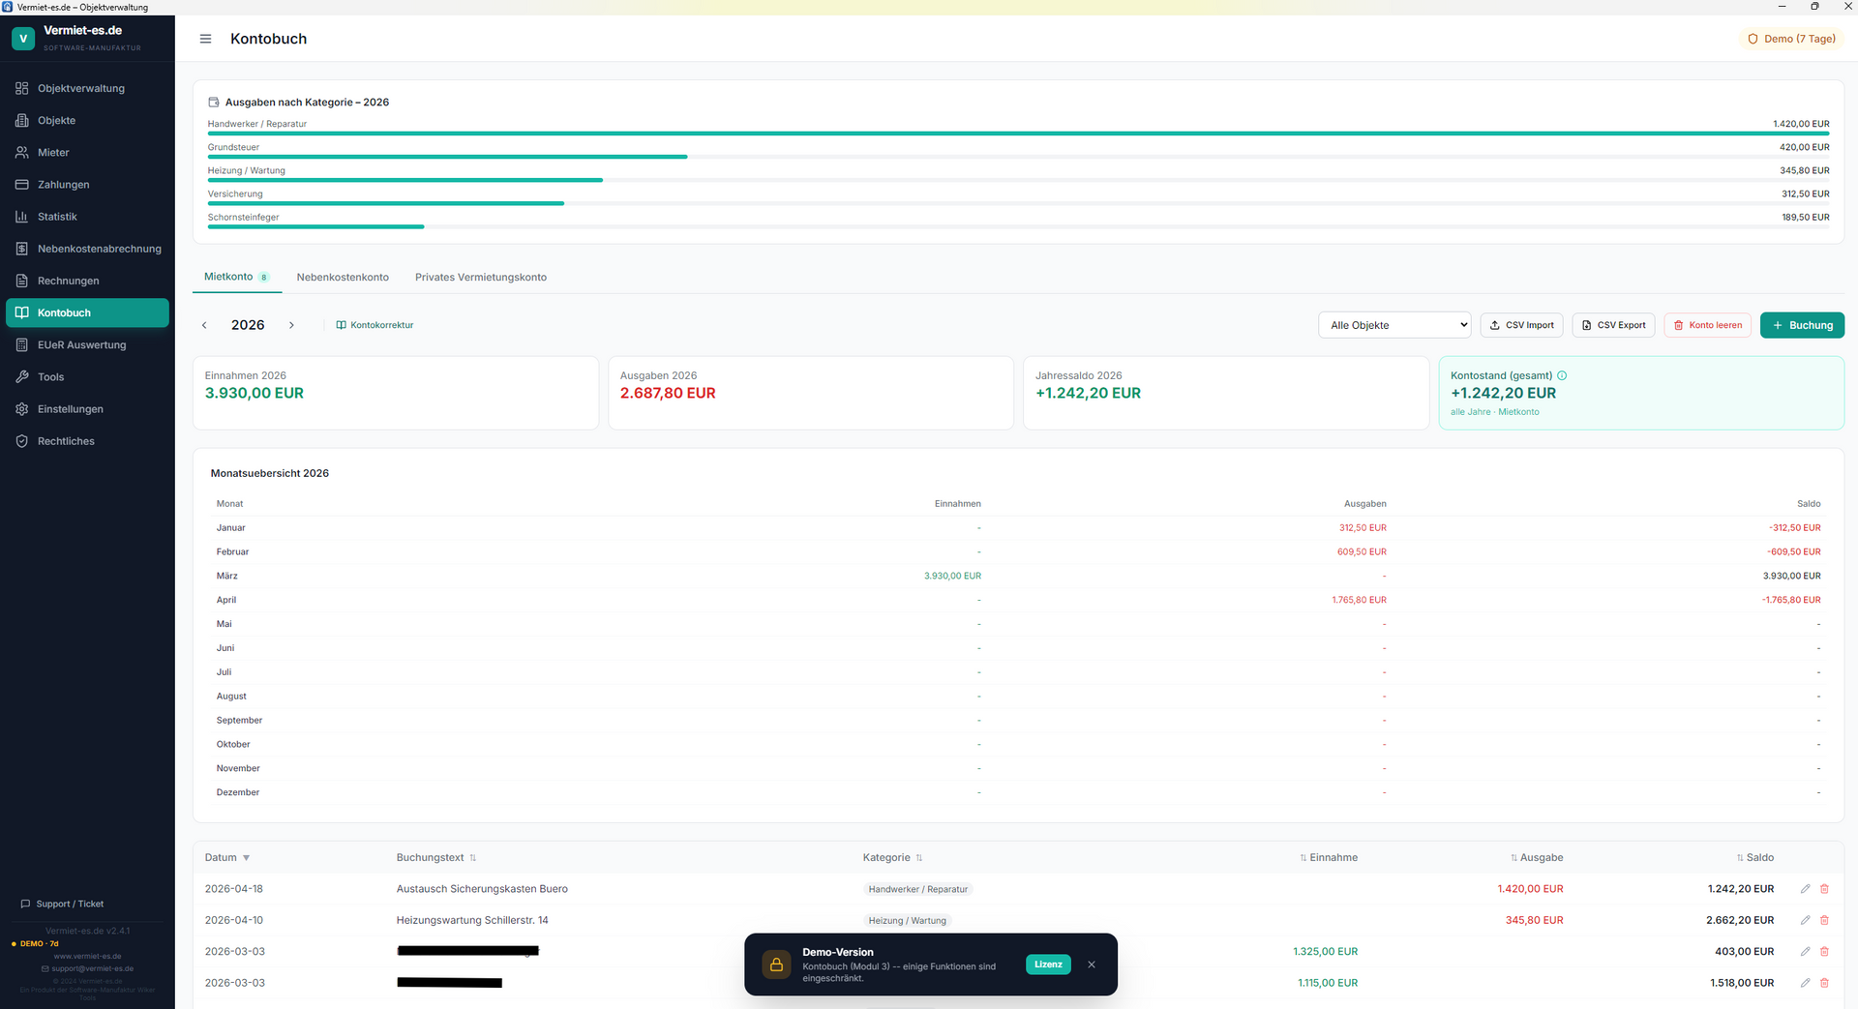Delete the Heizungswartung Schillerstr. 14 booking
The height and width of the screenshot is (1009, 1858).
click(x=1824, y=920)
